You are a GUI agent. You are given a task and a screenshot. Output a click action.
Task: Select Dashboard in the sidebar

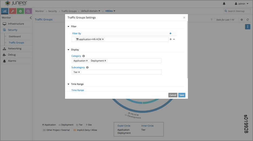click(15, 36)
